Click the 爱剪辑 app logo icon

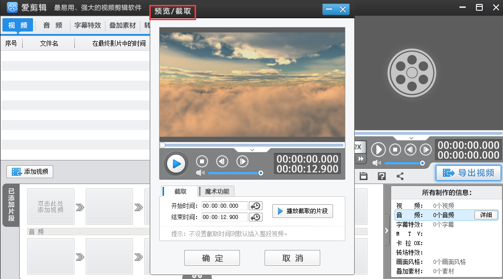pos(12,7)
